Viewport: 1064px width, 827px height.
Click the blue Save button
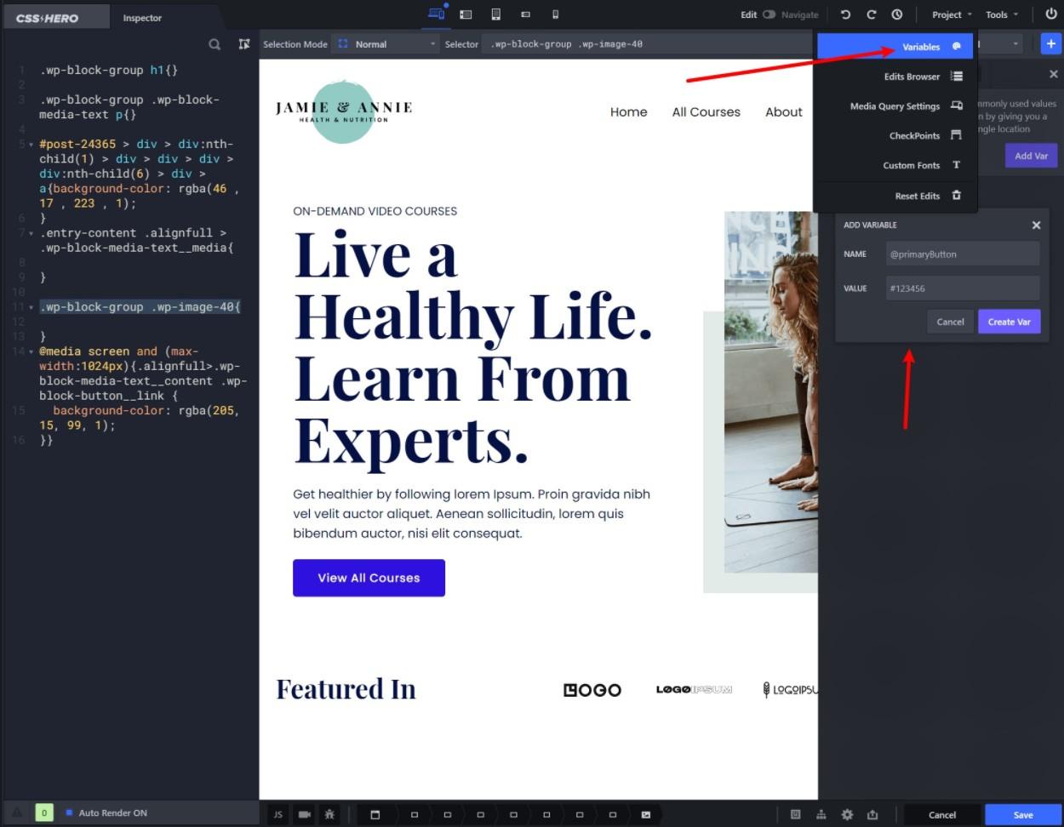[x=1023, y=815]
